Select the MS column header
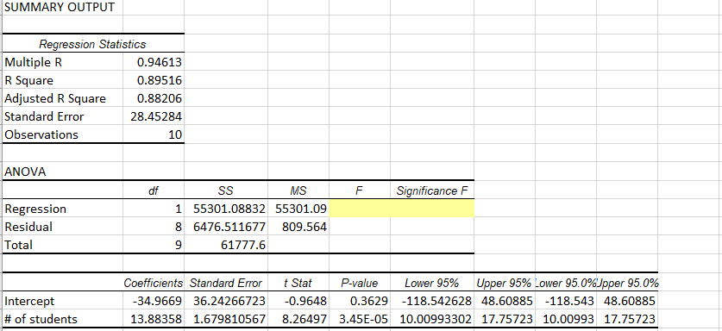The height and width of the screenshot is (331, 722). (298, 190)
